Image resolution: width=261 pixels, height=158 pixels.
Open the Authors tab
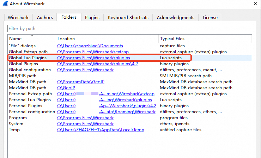45,18
